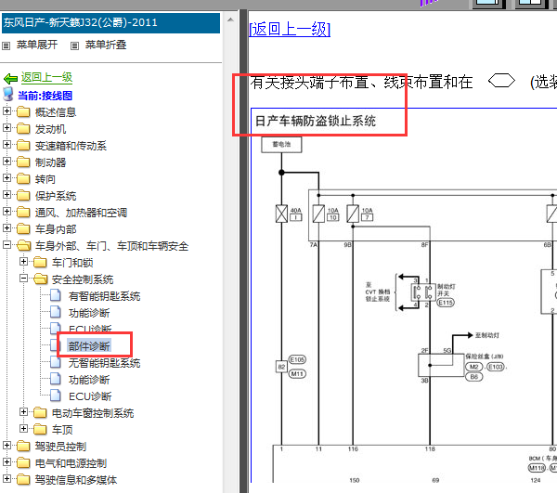Click the 驾驶信息和多媒体 folder icon

click(23, 479)
